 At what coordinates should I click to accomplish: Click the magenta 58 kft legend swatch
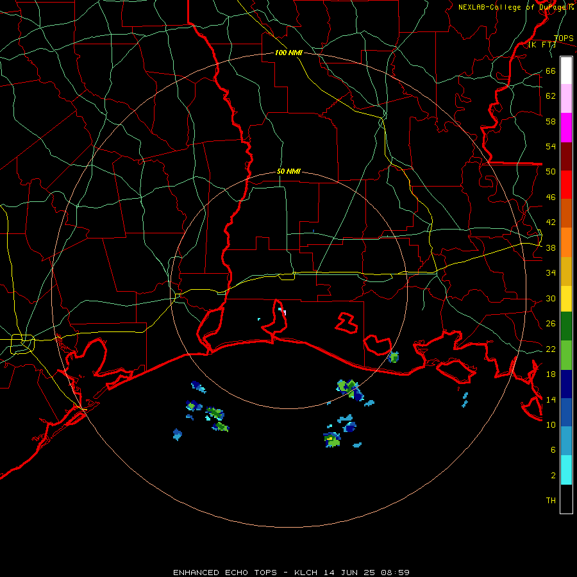566,128
